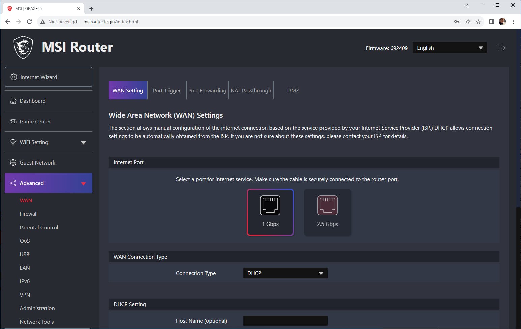Click the WiFi Setting signal icon
The height and width of the screenshot is (329, 521).
(x=13, y=142)
